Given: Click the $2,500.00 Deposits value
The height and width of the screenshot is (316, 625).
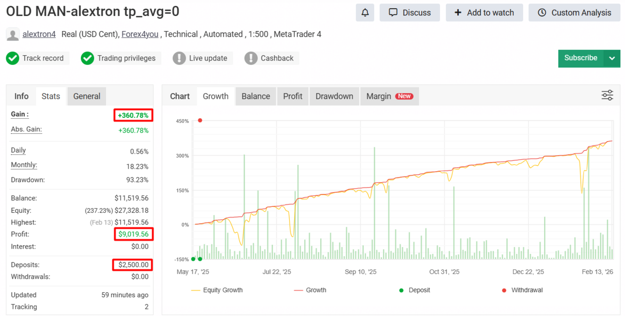Looking at the screenshot, I should click(133, 265).
